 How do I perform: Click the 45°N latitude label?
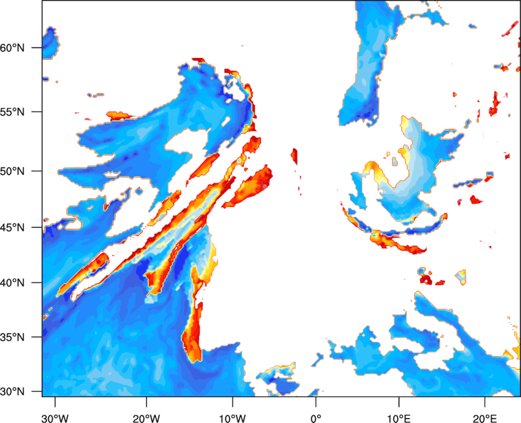[x=12, y=228]
